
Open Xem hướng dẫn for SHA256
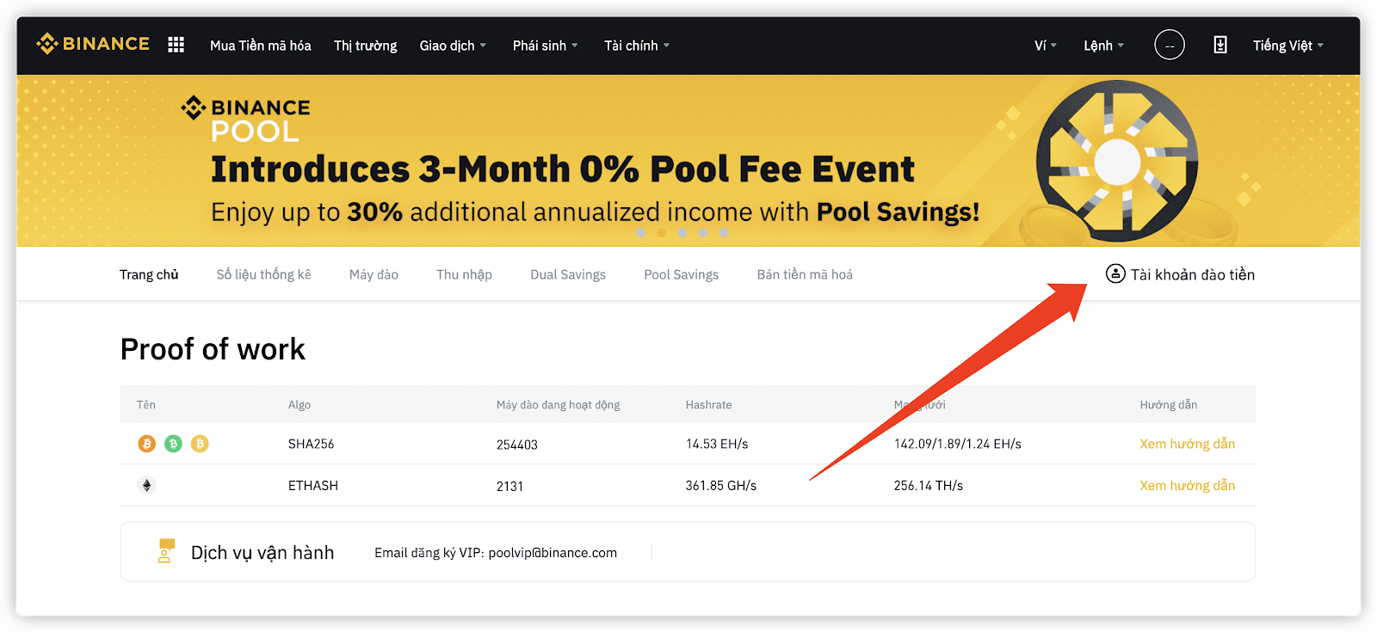click(1187, 444)
